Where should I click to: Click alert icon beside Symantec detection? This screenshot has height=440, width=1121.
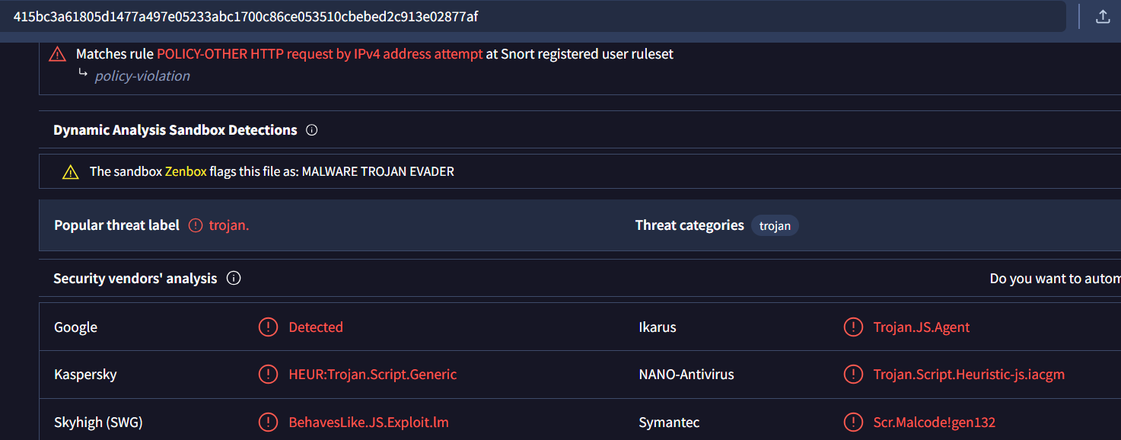point(853,422)
